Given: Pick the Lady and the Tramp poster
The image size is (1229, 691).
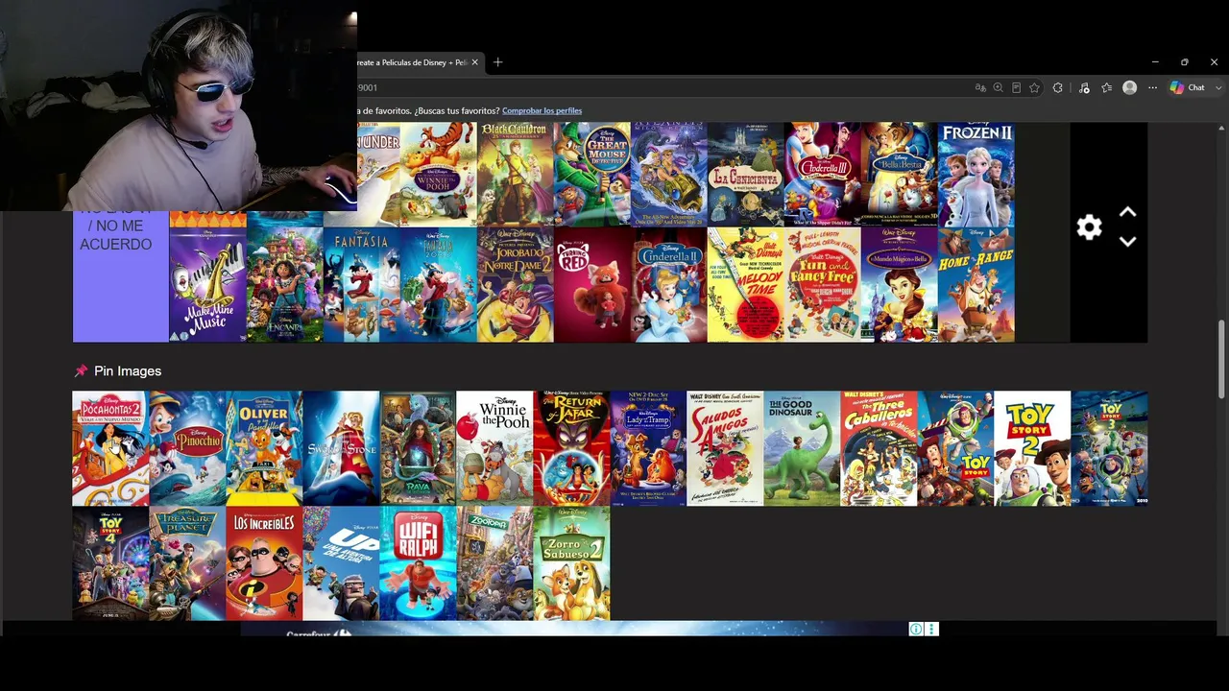Looking at the screenshot, I should [x=648, y=448].
